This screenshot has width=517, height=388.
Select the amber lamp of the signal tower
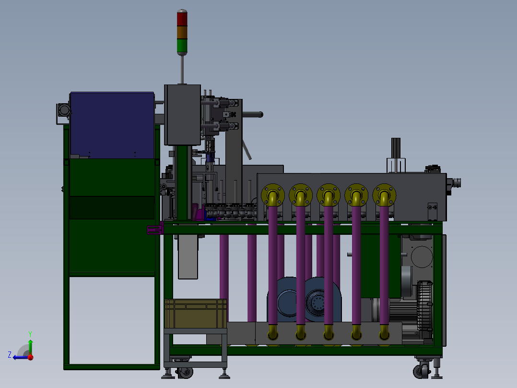click(182, 33)
